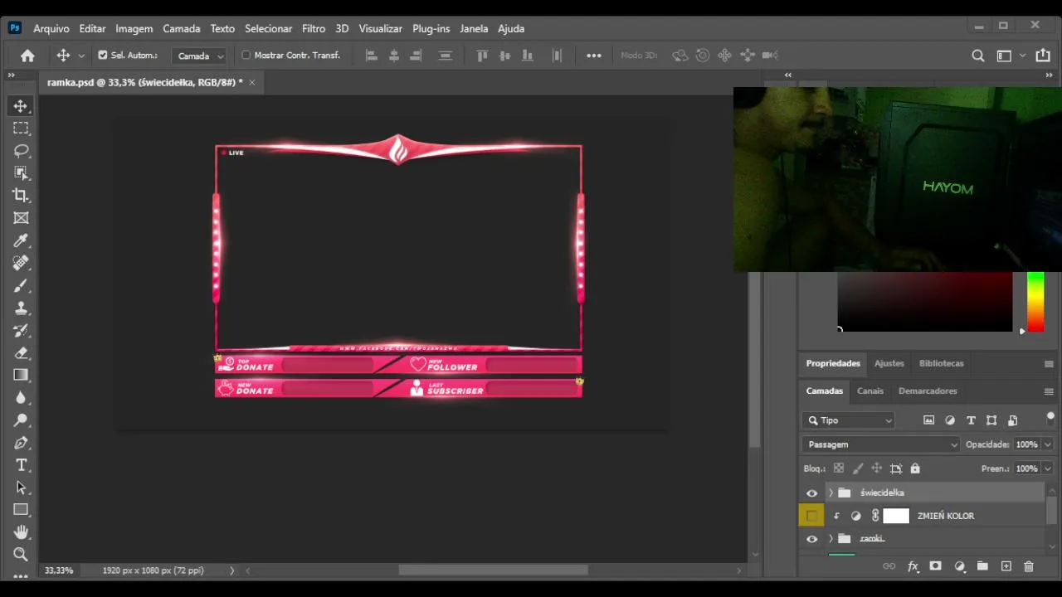Expand the świecidełka layer group

pos(831,493)
